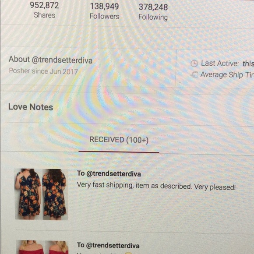Screen dimensions: 254x254
Task: Click @trendsetterdiva in second love note
Action: pos(113,245)
